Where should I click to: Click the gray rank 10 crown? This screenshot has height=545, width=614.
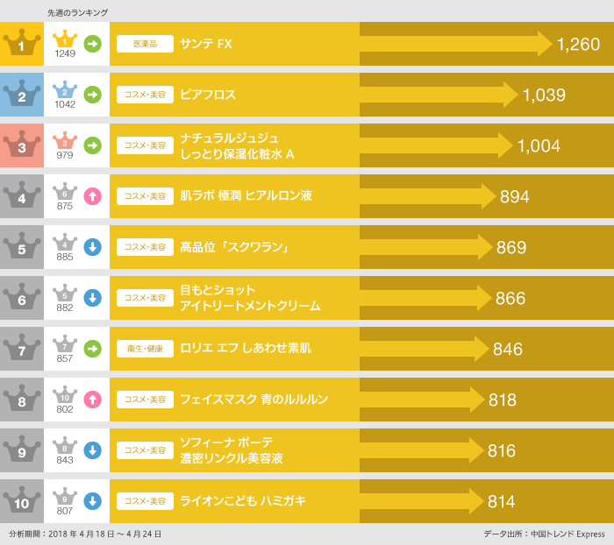[22, 501]
